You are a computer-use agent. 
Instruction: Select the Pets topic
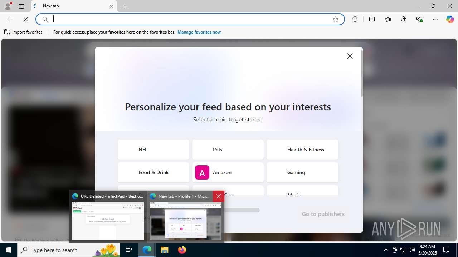click(x=228, y=150)
